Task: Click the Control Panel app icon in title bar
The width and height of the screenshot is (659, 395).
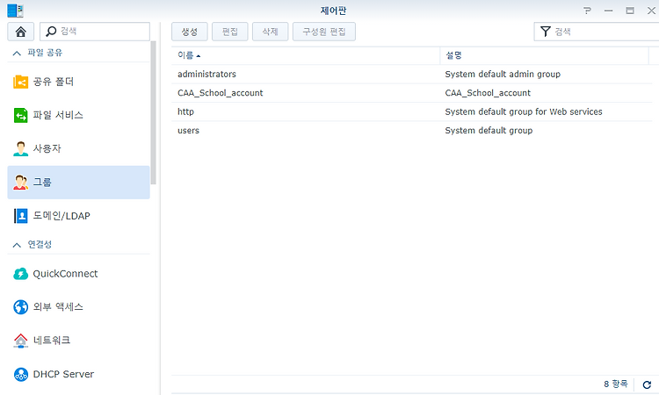Action: point(15,11)
